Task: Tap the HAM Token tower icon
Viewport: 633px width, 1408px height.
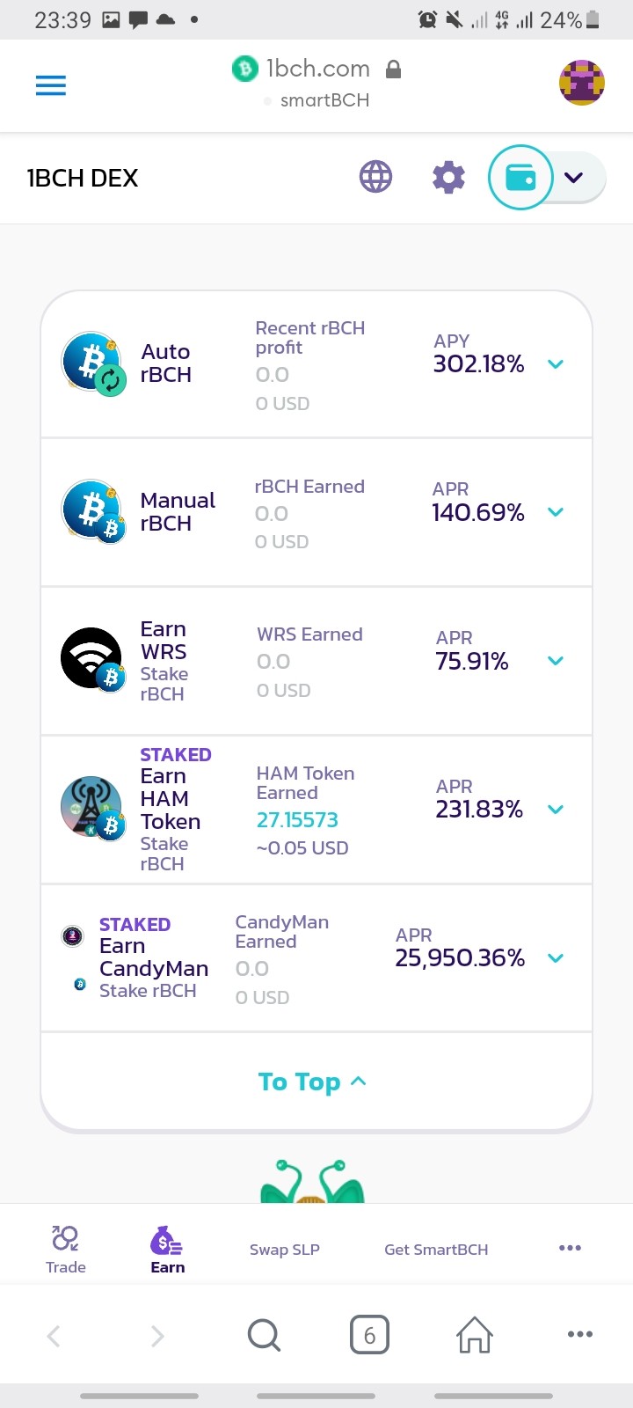Action: point(93,808)
